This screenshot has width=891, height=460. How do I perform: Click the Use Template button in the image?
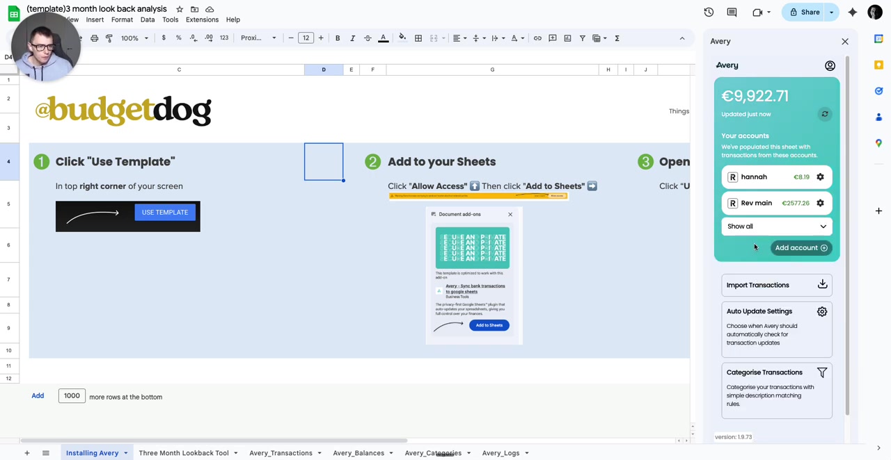pos(164,212)
